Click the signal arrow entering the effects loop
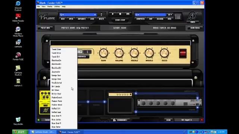This screenshot has height=134, width=239. click(136, 93)
